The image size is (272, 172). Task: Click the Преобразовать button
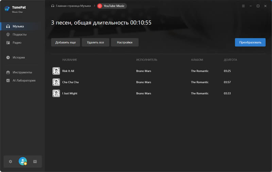click(x=250, y=42)
